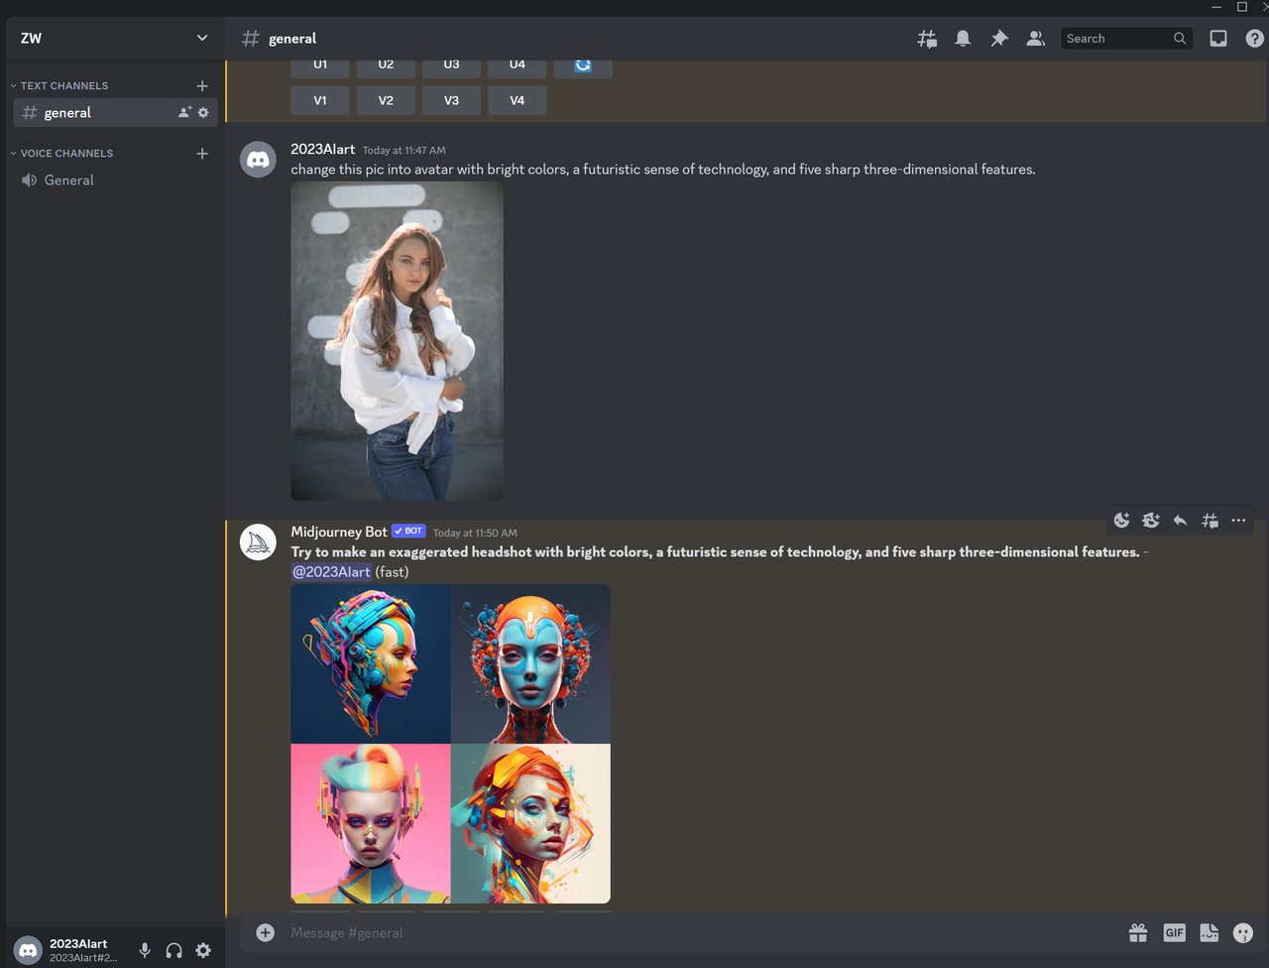Click the Message #general input field
The height and width of the screenshot is (968, 1269).
click(694, 932)
